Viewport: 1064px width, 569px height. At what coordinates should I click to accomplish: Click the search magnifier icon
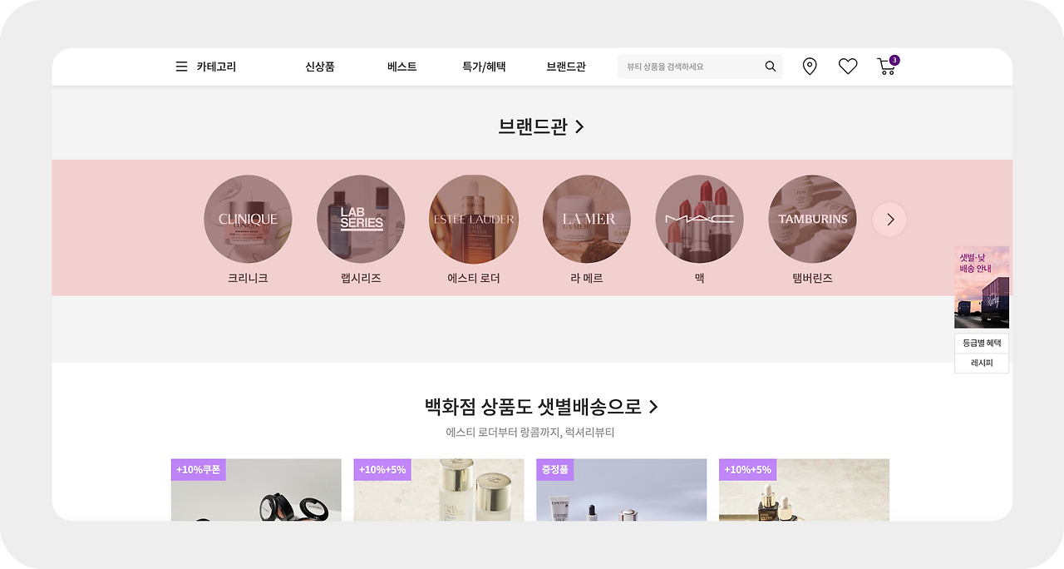[x=771, y=67]
